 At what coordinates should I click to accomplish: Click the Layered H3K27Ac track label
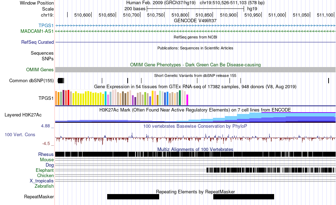click(x=23, y=115)
